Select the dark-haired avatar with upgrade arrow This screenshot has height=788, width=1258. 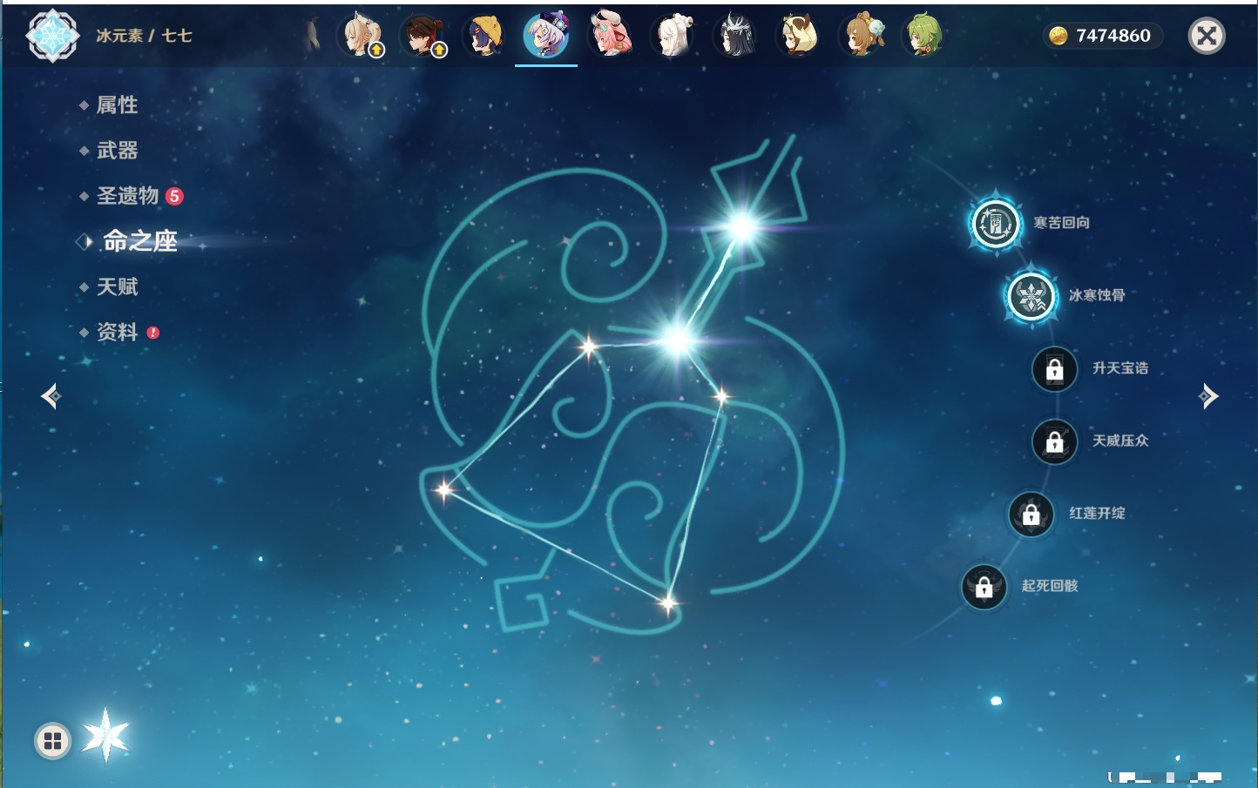pos(424,36)
